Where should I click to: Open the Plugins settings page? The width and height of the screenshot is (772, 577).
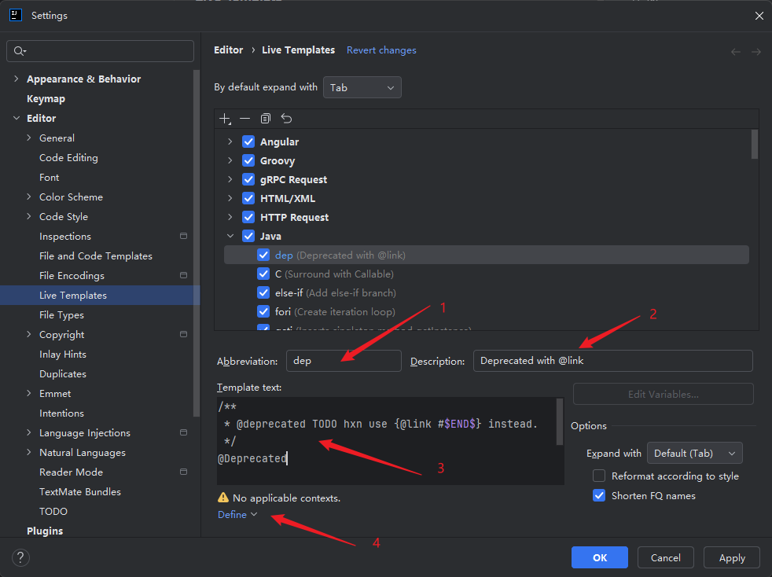pyautogui.click(x=45, y=531)
